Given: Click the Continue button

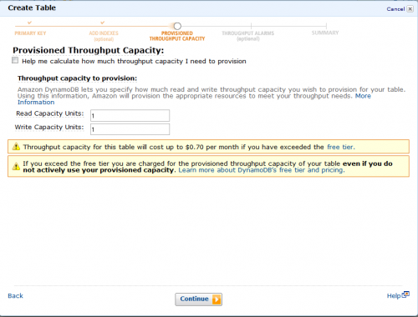Looking at the screenshot, I should coord(198,299).
